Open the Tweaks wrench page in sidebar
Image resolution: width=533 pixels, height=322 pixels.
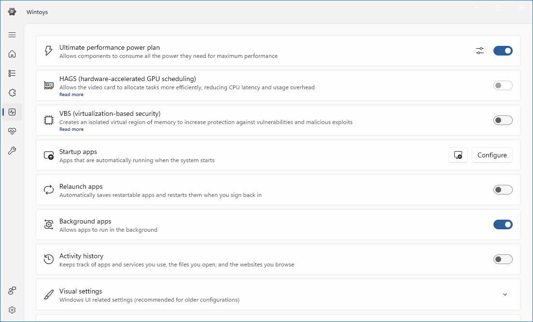point(12,151)
